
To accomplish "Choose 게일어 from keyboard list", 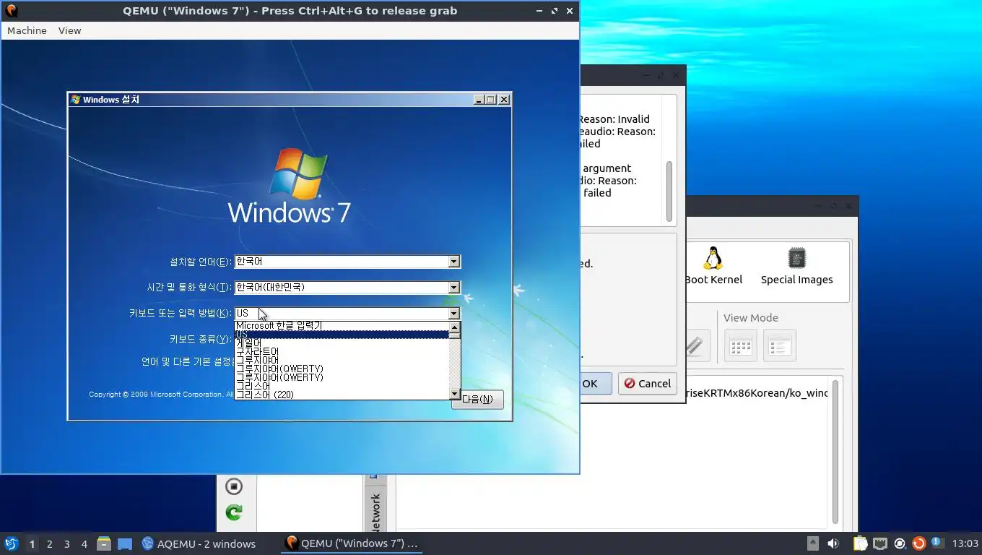I will pyautogui.click(x=342, y=343).
